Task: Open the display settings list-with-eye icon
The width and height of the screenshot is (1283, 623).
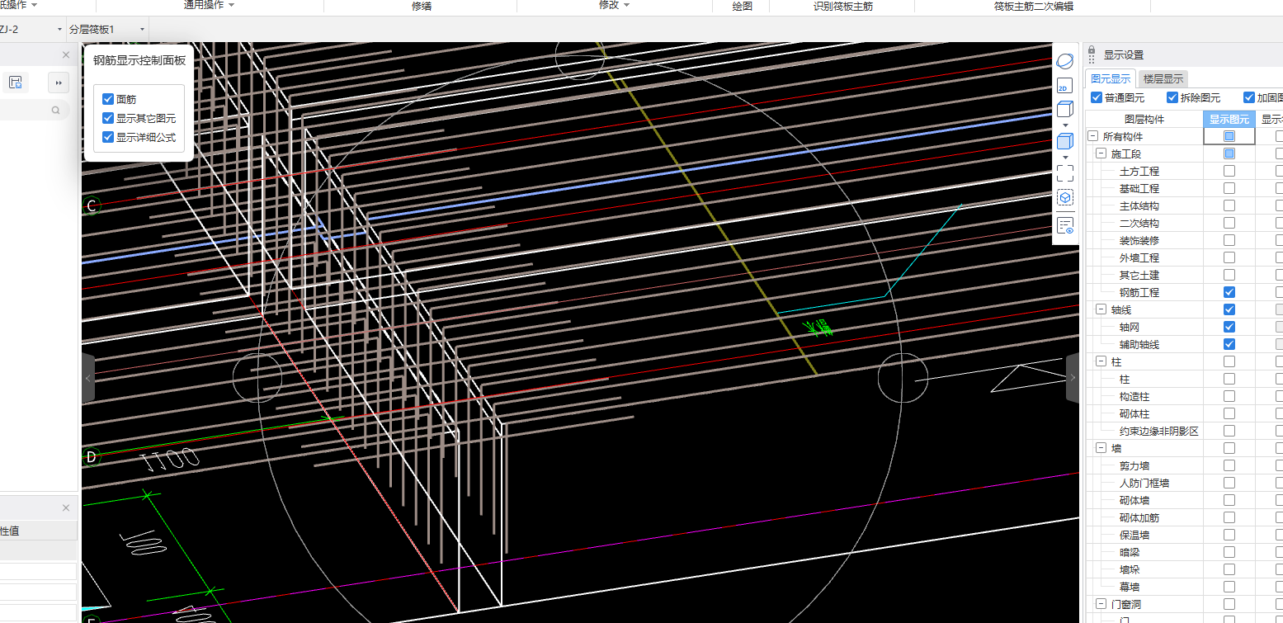Action: [1065, 226]
